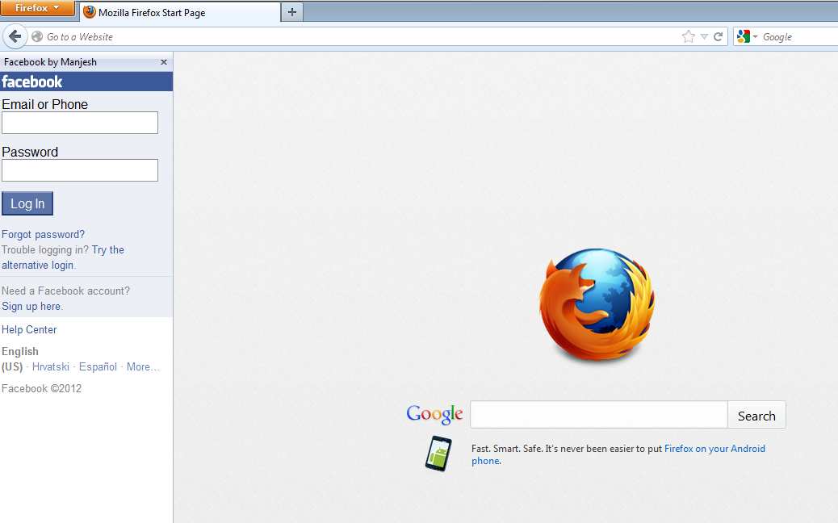838x523 pixels.
Task: Click the Facebook by Manjesh sidebar title
Action: click(x=50, y=62)
